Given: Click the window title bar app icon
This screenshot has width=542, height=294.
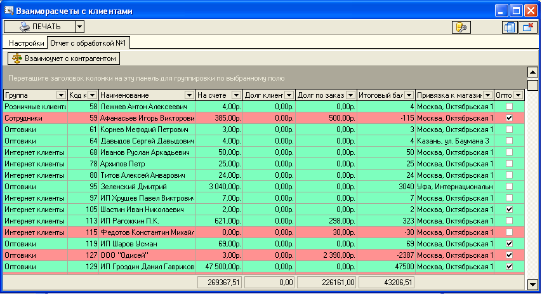Looking at the screenshot, I should [8, 11].
